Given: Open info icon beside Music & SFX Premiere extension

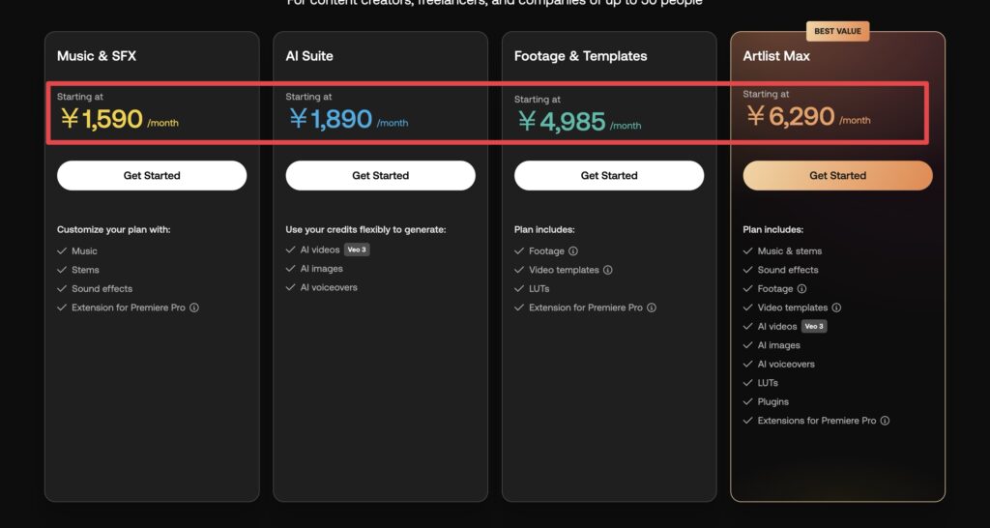Looking at the screenshot, I should (x=194, y=308).
